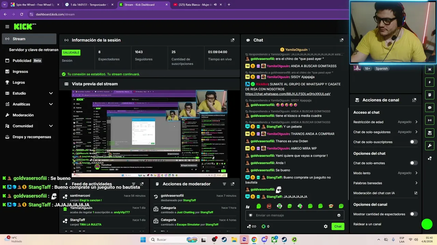Open Google Chrome from the taskbar
Screen dimensions: 437x245
point(254,240)
